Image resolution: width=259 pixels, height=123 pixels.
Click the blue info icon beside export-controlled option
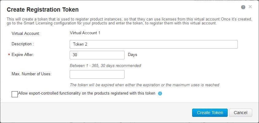pyautogui.click(x=160, y=94)
